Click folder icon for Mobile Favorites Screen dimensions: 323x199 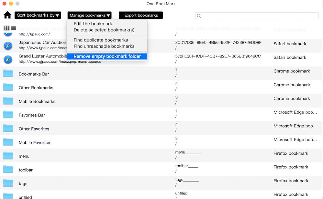pos(8,142)
